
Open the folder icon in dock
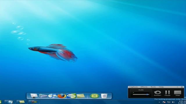tap(43, 96)
